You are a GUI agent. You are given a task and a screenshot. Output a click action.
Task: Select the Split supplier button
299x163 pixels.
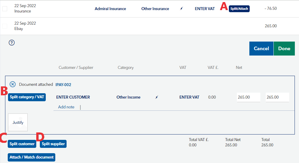[53, 144]
